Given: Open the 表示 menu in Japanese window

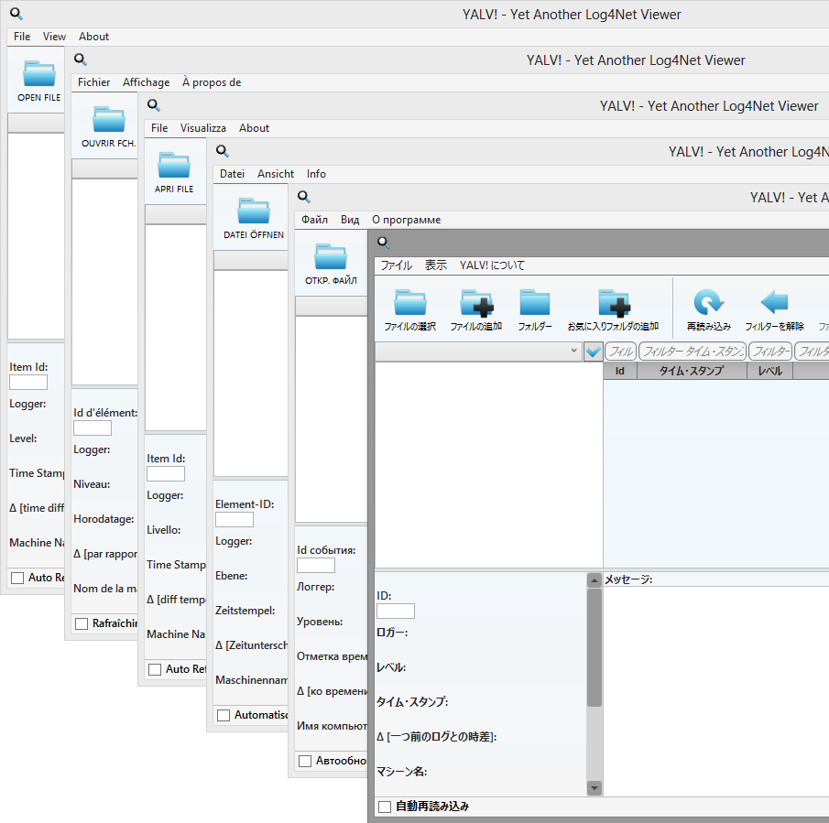Looking at the screenshot, I should tap(436, 265).
